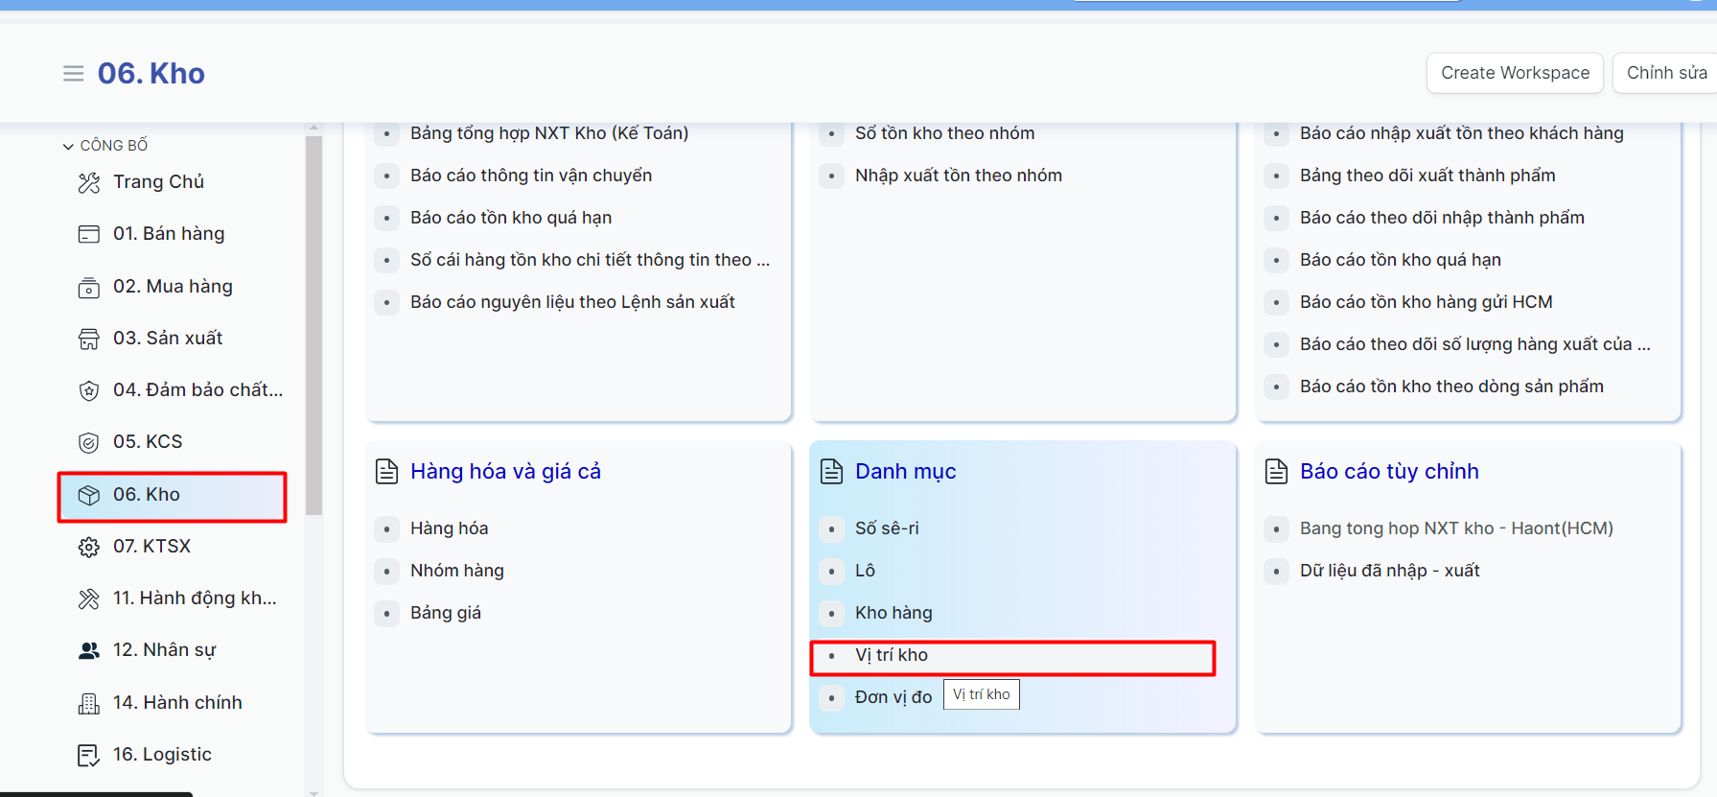Image resolution: width=1717 pixels, height=797 pixels.
Task: Open the Bảng giá link
Action: click(x=446, y=613)
